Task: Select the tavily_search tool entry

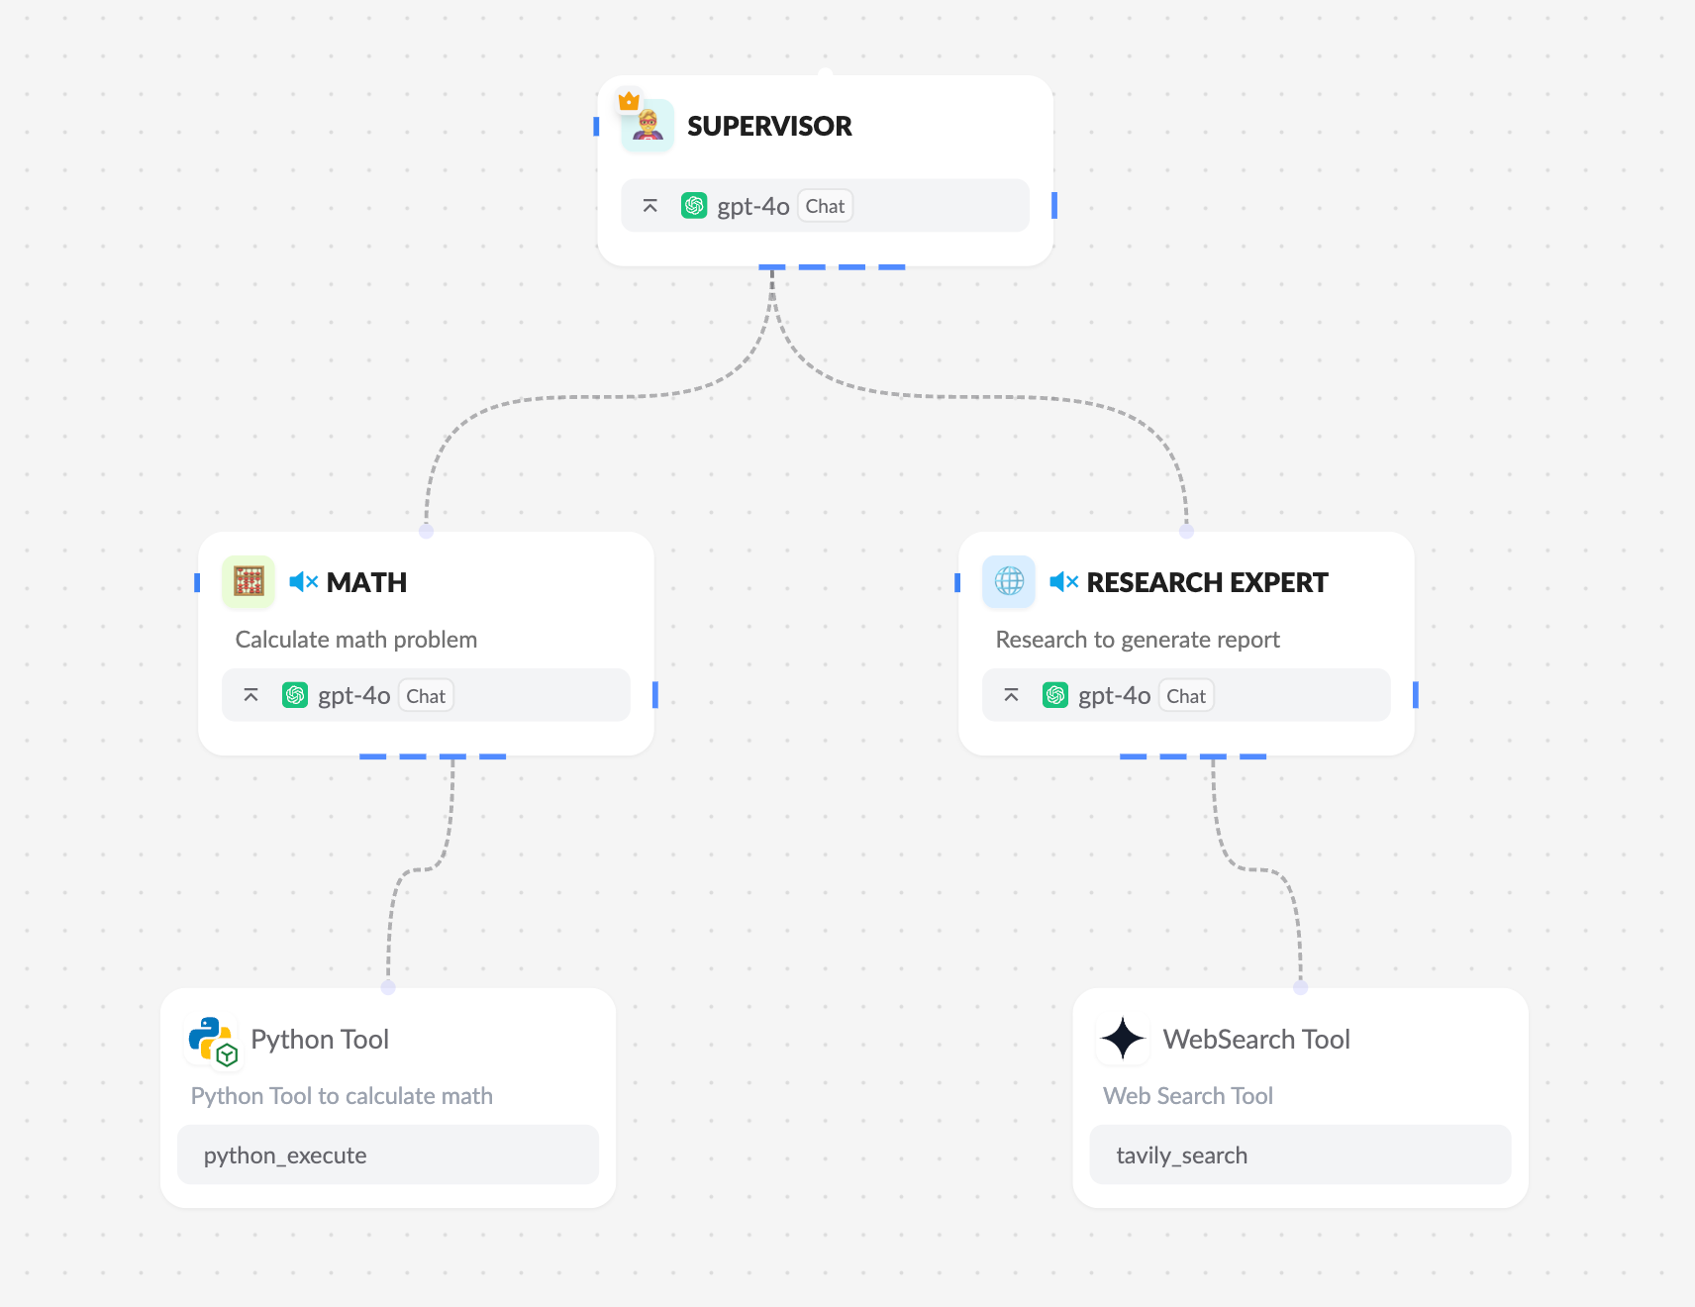Action: pyautogui.click(x=1300, y=1155)
